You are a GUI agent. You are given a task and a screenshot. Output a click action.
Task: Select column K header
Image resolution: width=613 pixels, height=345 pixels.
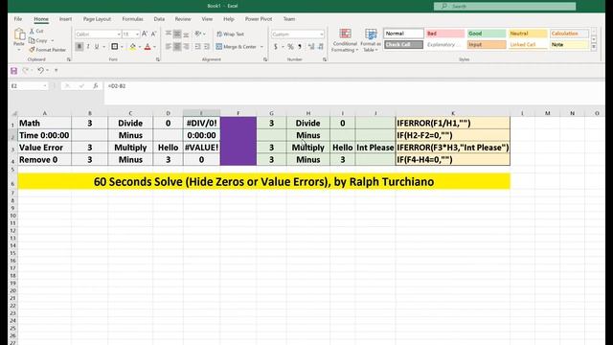453,113
